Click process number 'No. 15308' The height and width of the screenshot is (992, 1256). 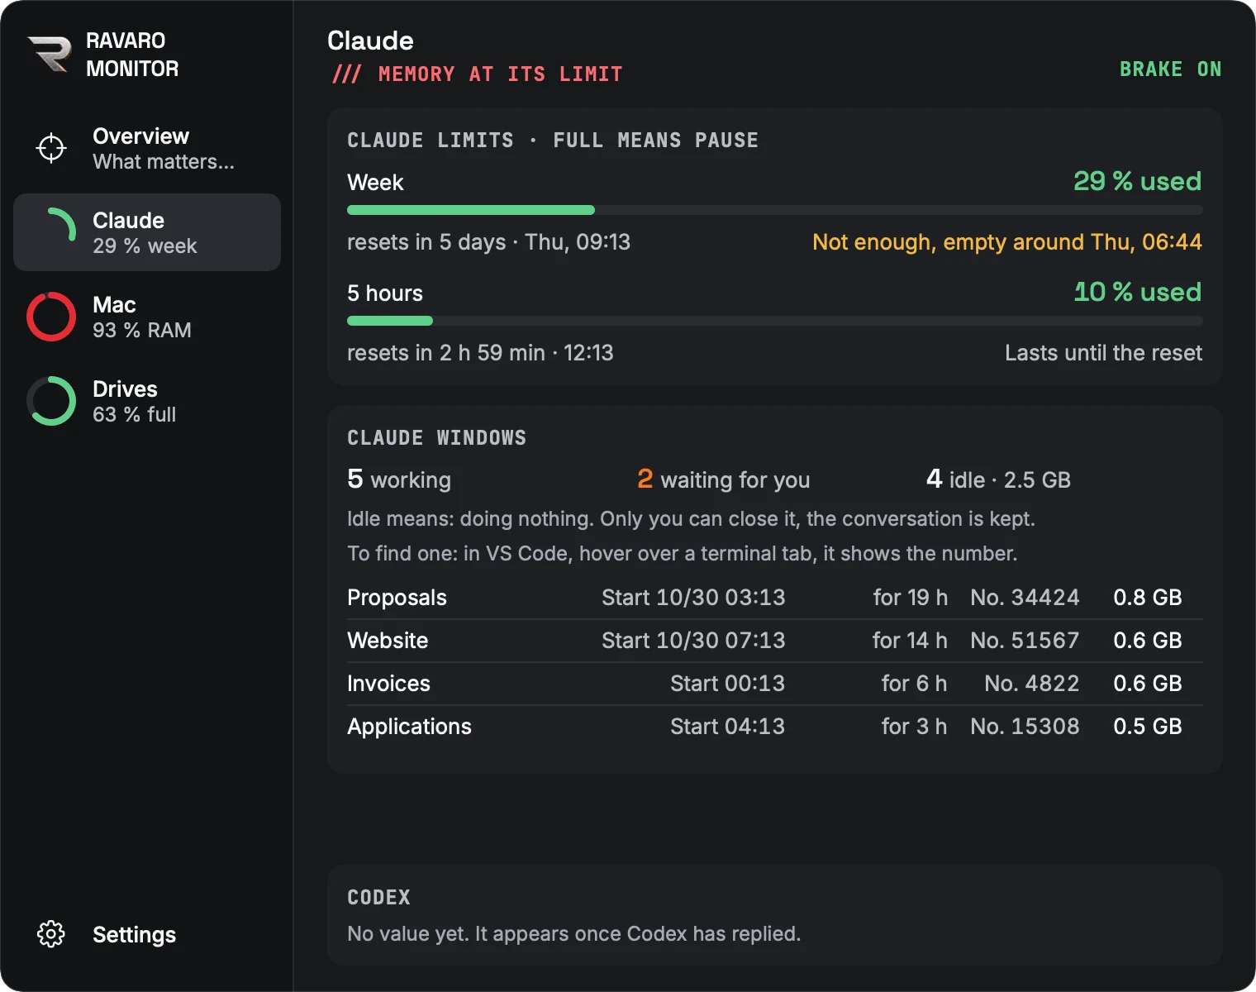[1025, 727]
